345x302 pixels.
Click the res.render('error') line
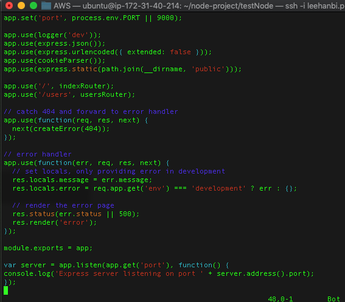click(x=55, y=222)
